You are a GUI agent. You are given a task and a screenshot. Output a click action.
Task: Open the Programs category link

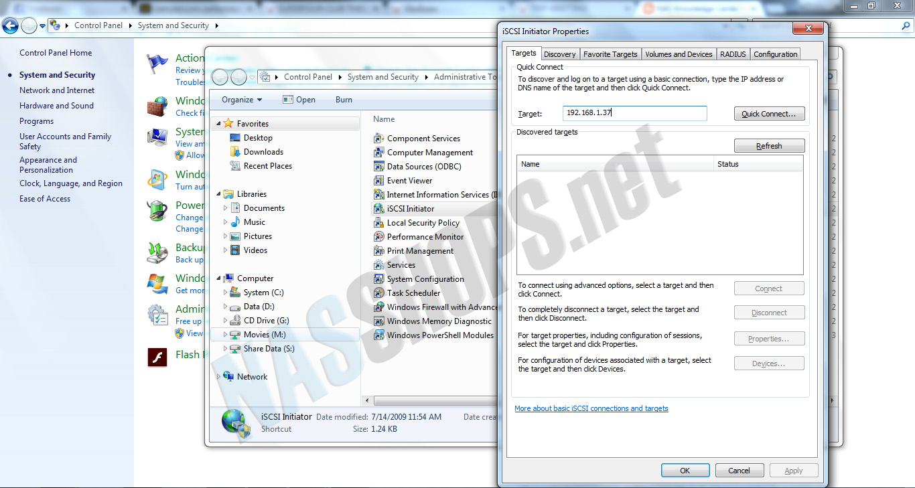click(36, 121)
